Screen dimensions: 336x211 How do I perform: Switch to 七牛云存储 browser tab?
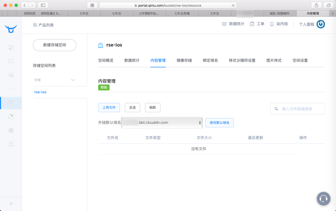click(x=182, y=13)
